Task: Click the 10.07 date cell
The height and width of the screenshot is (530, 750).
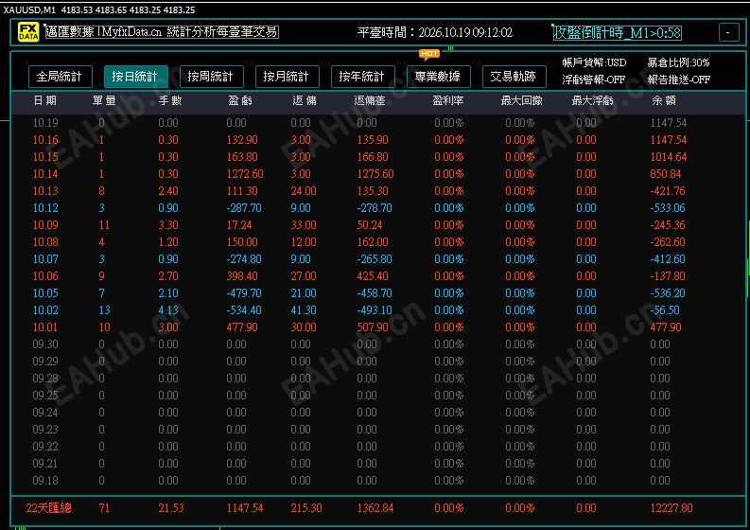Action: pos(45,259)
